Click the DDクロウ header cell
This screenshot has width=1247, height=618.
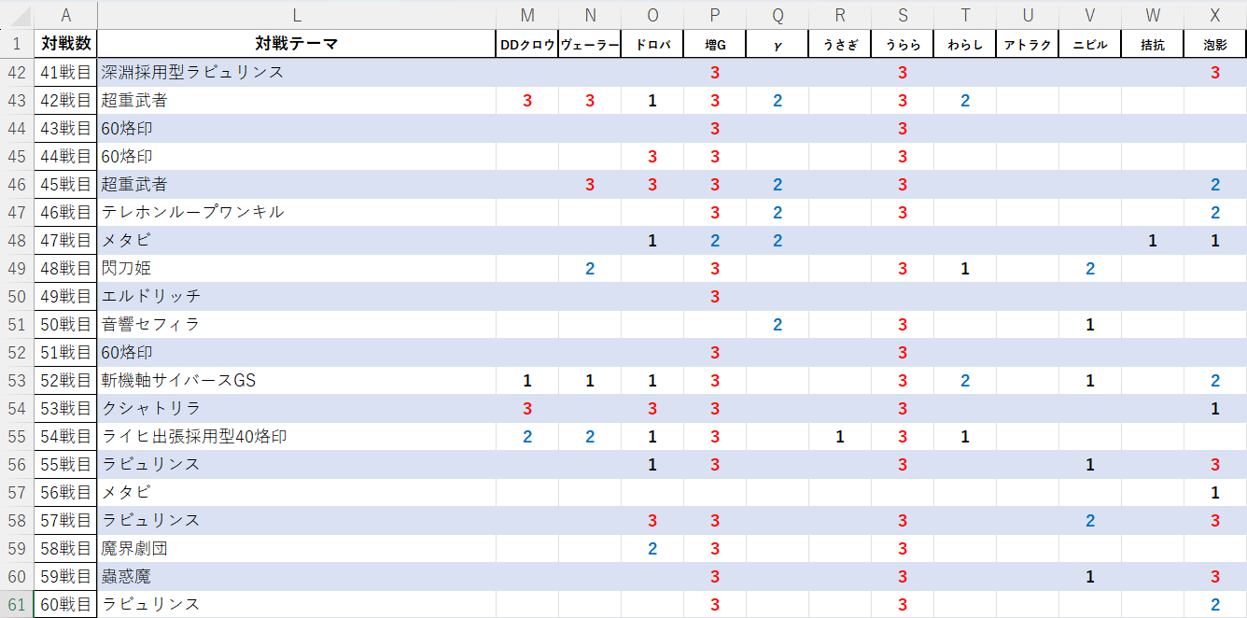click(527, 44)
